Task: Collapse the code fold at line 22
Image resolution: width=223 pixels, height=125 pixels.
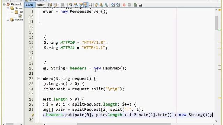Action: click(39, 78)
